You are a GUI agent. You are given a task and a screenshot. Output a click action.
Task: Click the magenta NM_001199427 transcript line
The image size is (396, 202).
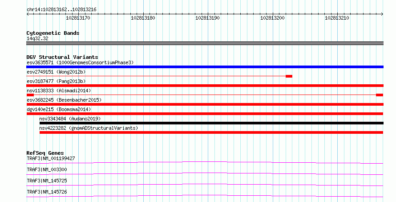point(205,162)
